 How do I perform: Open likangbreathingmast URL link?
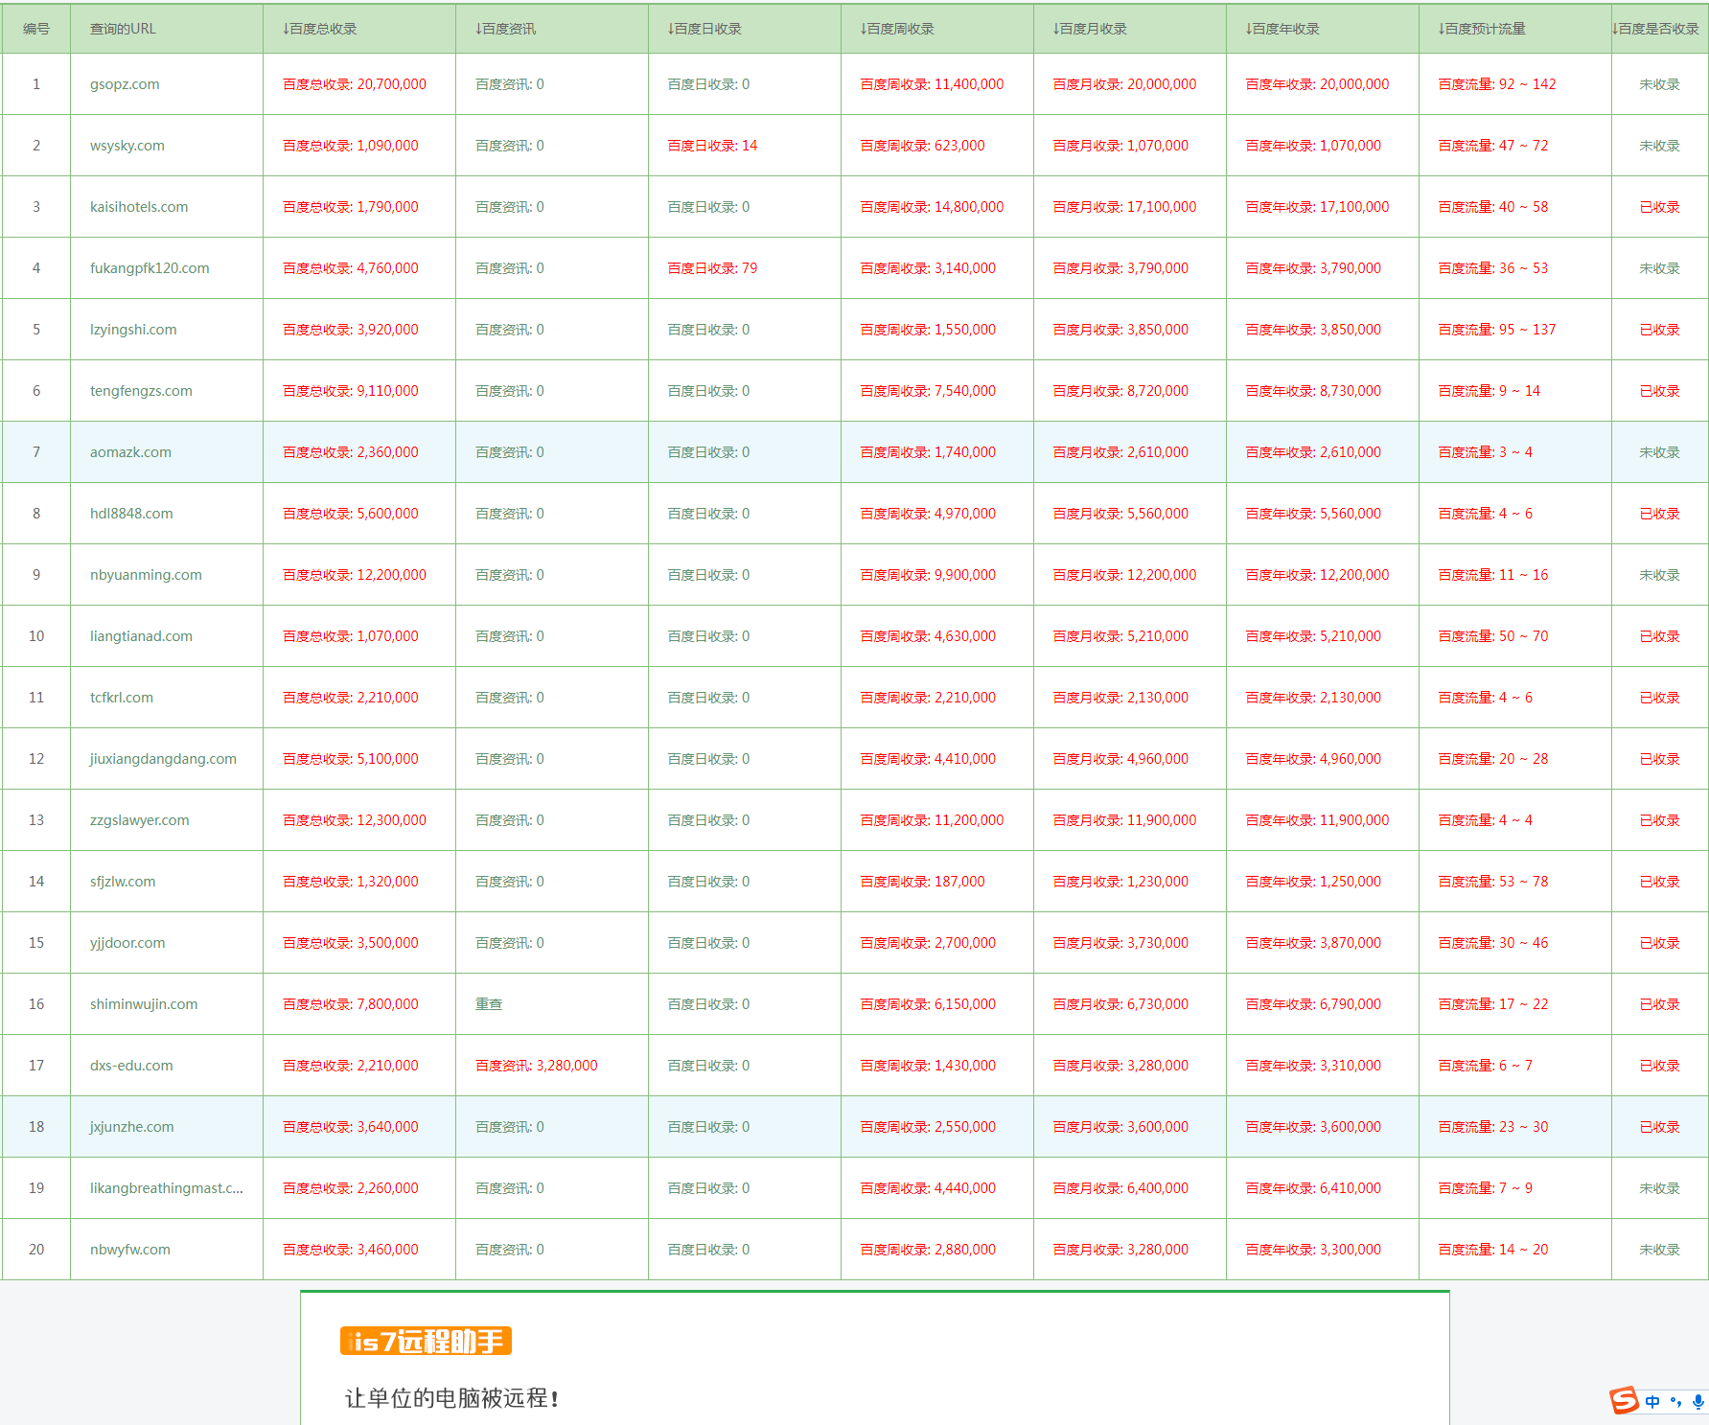(x=167, y=1188)
